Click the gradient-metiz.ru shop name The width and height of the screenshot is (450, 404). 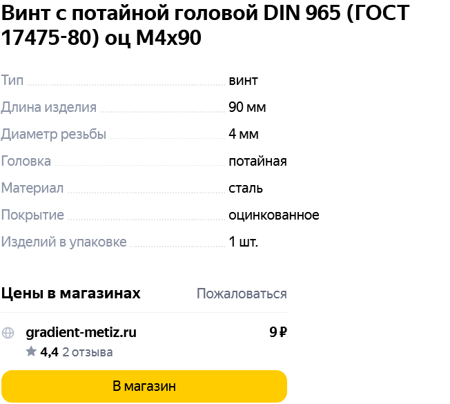(x=81, y=332)
